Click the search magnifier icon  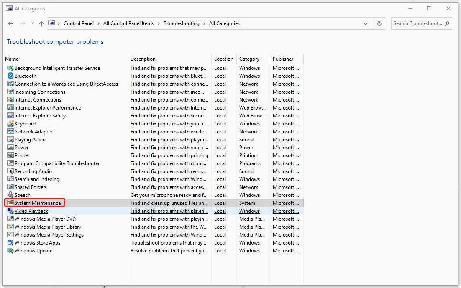[x=447, y=23]
